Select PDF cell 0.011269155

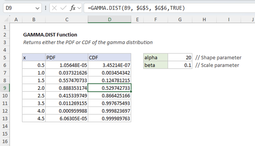click(x=67, y=103)
